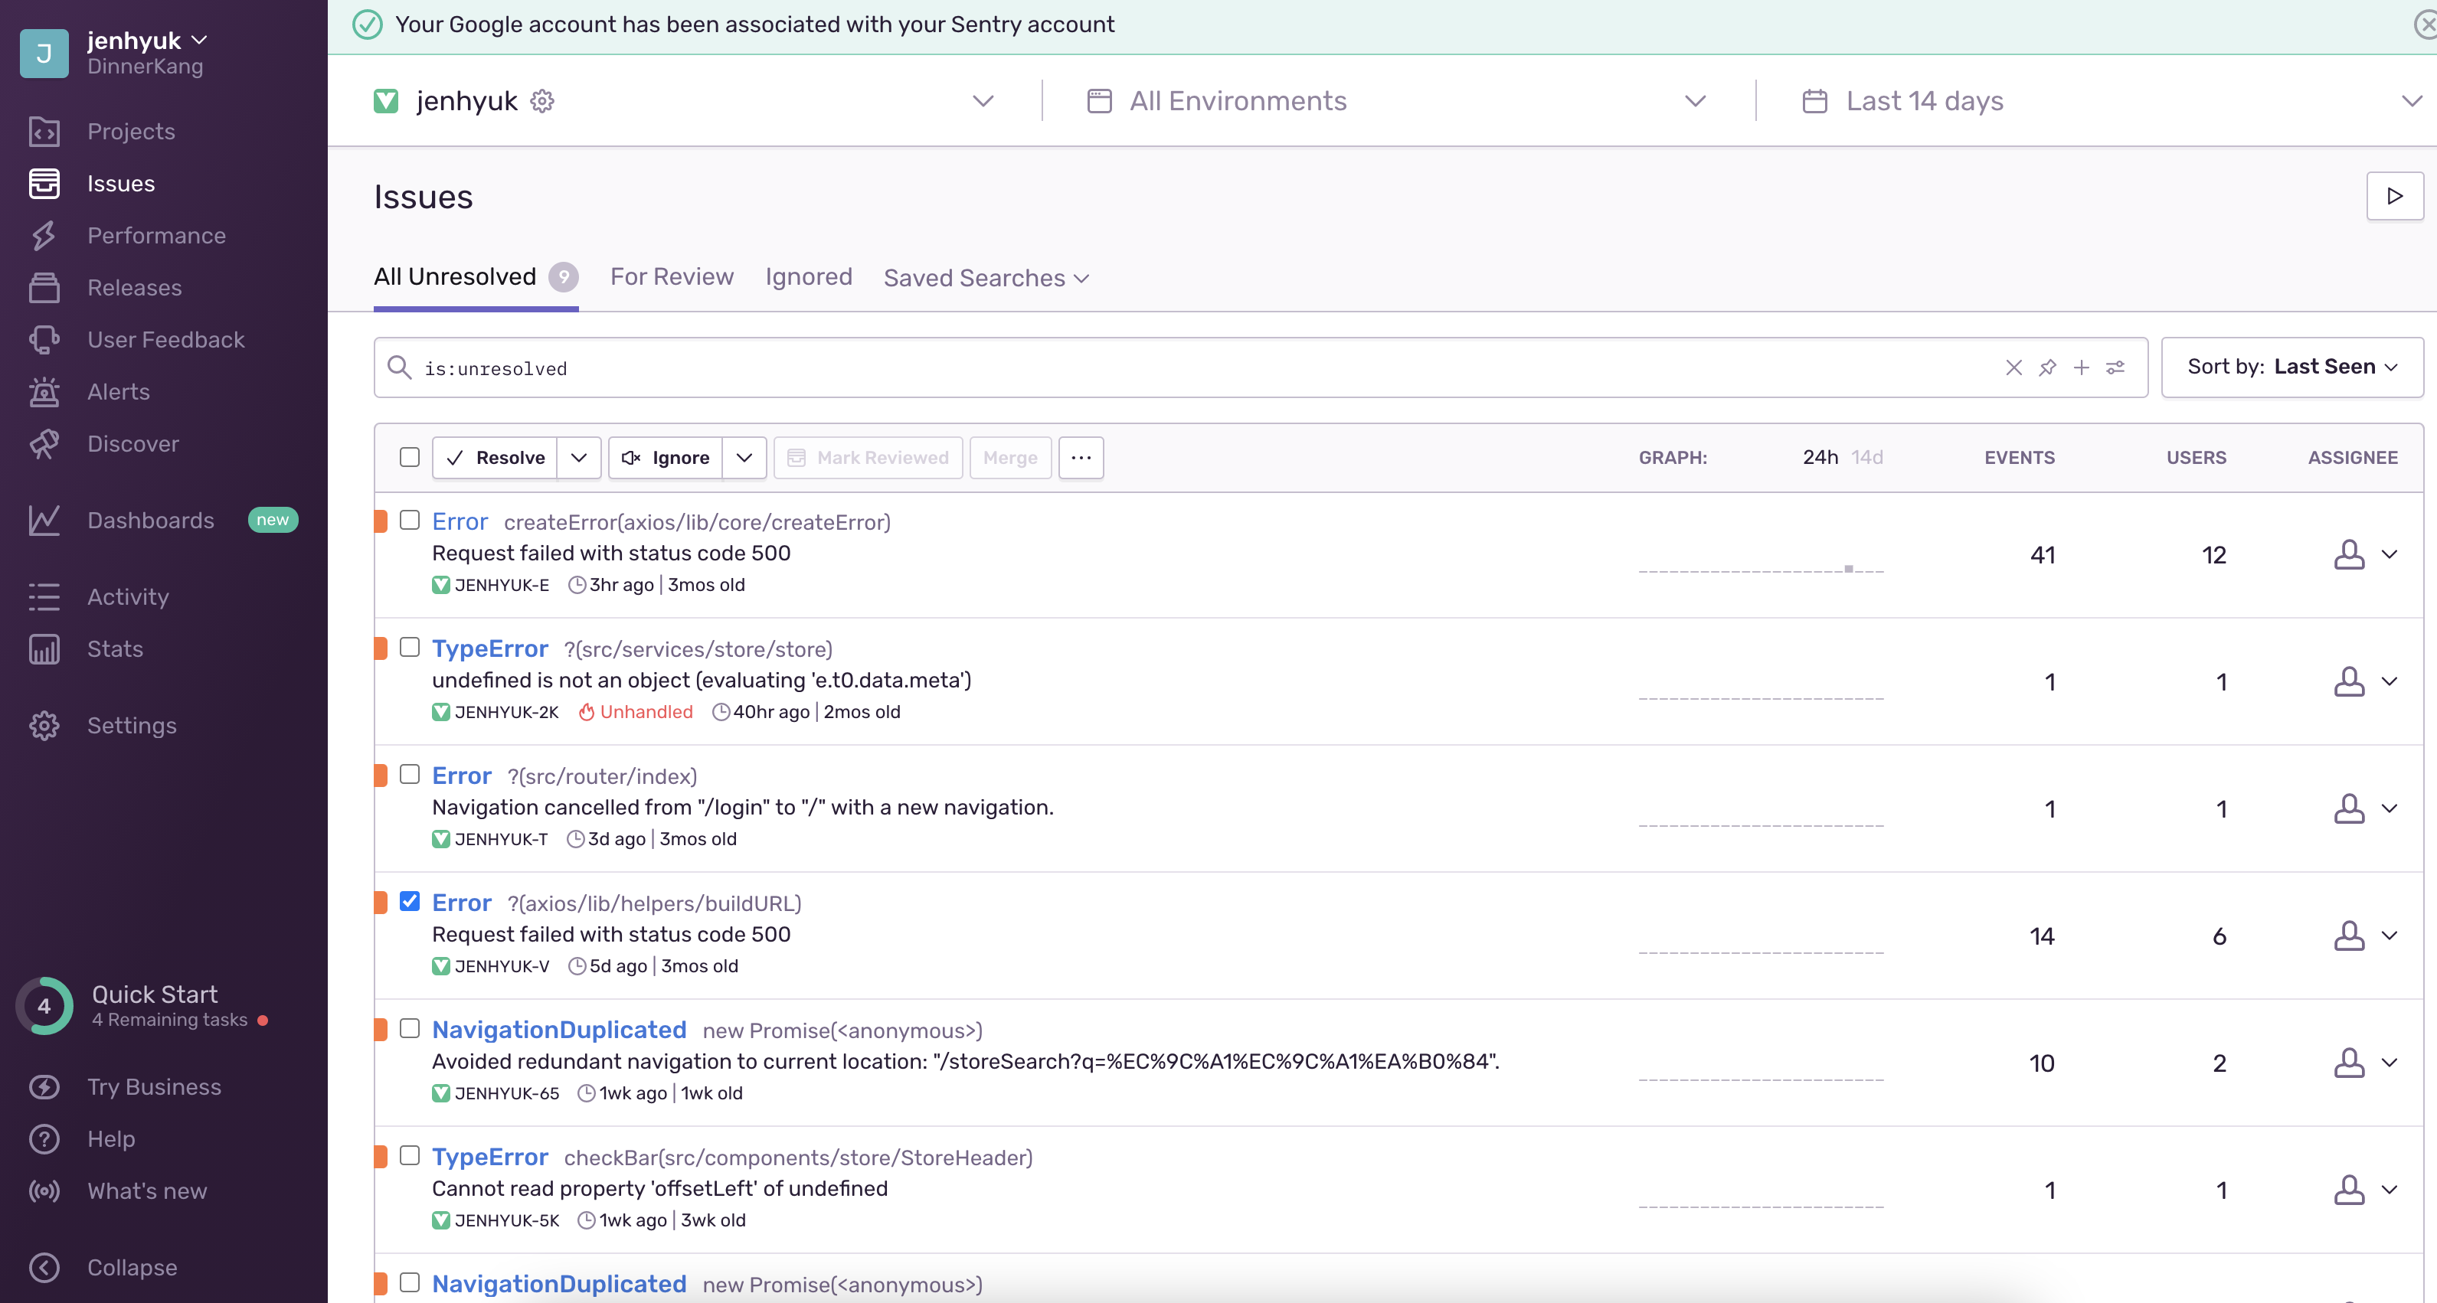Click the Ignore button
This screenshot has width=2437, height=1303.
pyautogui.click(x=666, y=458)
